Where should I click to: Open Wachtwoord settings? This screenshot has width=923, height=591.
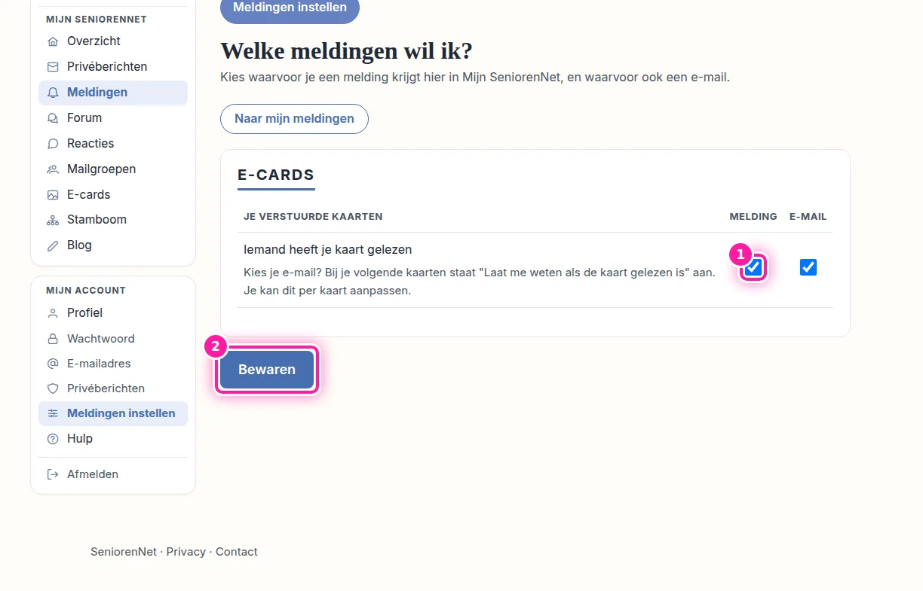pos(113,339)
